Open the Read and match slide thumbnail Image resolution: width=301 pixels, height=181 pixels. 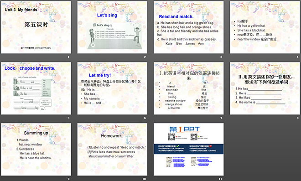(188, 27)
